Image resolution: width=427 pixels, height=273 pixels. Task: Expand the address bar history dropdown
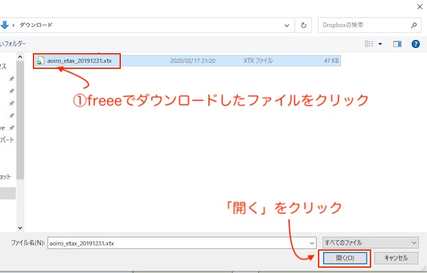tap(288, 25)
